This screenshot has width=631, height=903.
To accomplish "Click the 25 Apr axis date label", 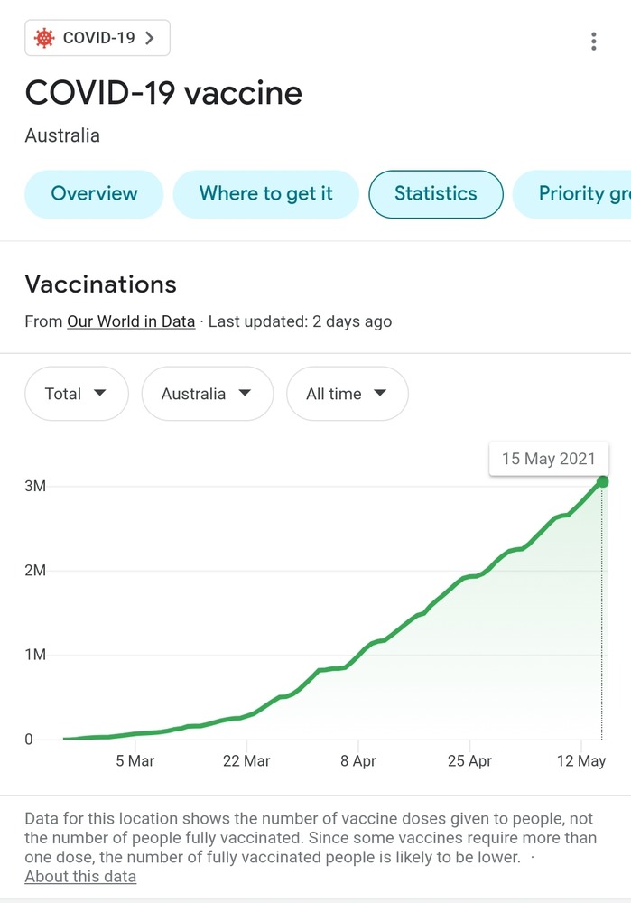I will 469,761.
